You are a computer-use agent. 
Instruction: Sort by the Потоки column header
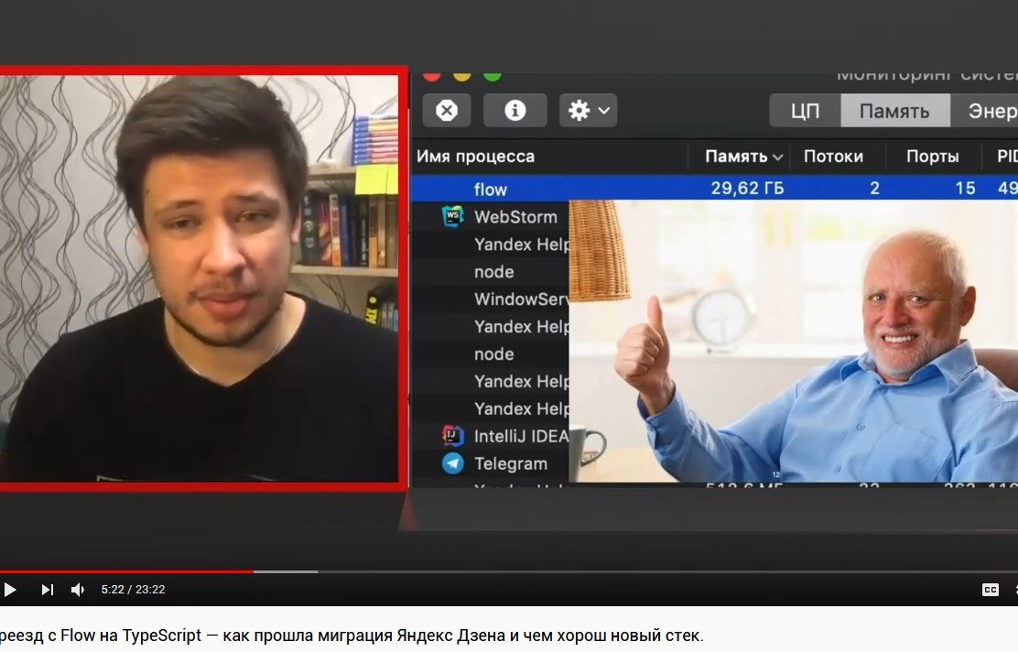coord(834,157)
